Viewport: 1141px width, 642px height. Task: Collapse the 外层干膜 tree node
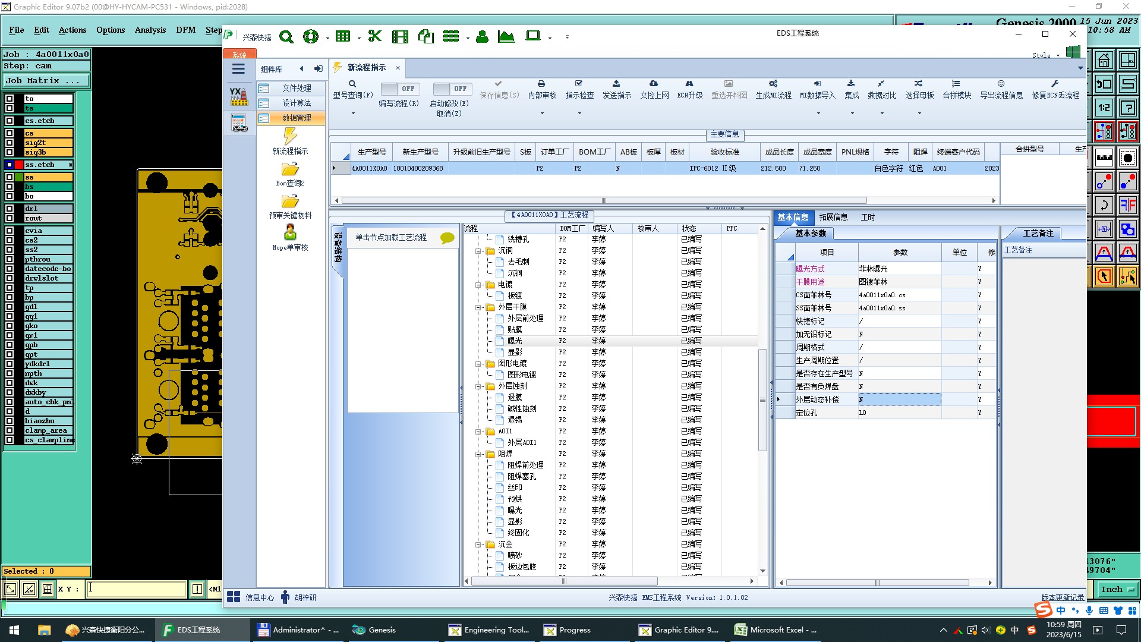pyautogui.click(x=478, y=307)
